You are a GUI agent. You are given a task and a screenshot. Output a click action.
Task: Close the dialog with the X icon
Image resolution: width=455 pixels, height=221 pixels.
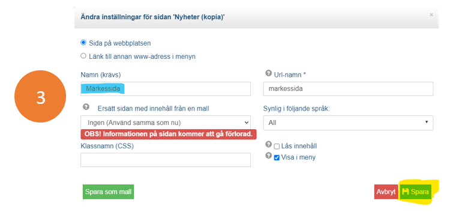431,14
